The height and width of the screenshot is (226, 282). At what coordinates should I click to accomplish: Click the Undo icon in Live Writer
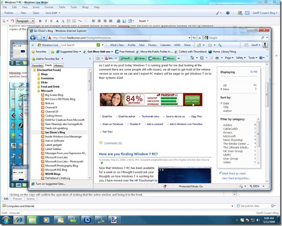(12, 21)
